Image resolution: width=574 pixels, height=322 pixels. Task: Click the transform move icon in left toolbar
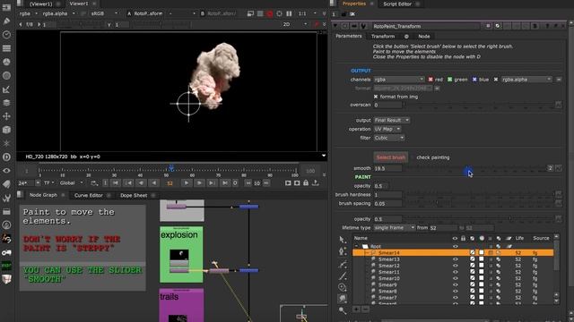click(x=6, y=116)
